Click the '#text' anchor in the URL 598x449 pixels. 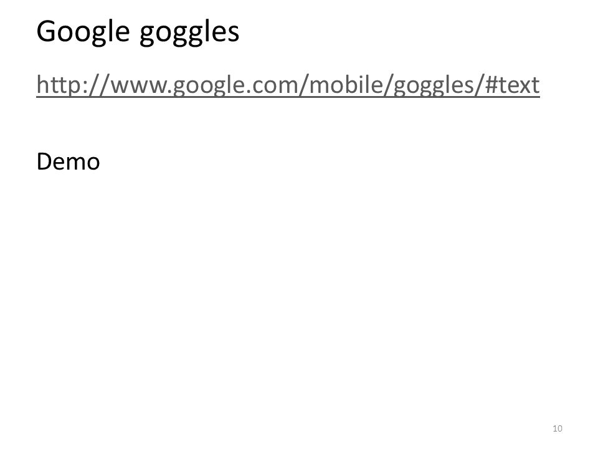coord(512,85)
